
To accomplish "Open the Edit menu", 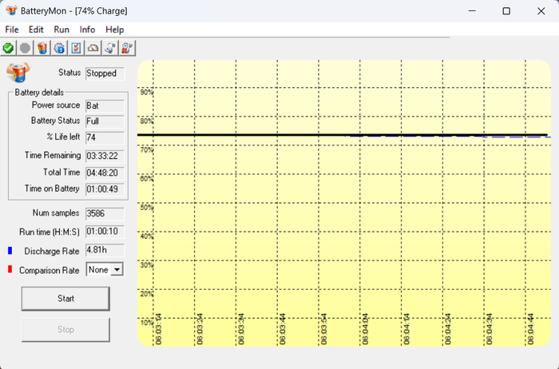I will (x=36, y=30).
